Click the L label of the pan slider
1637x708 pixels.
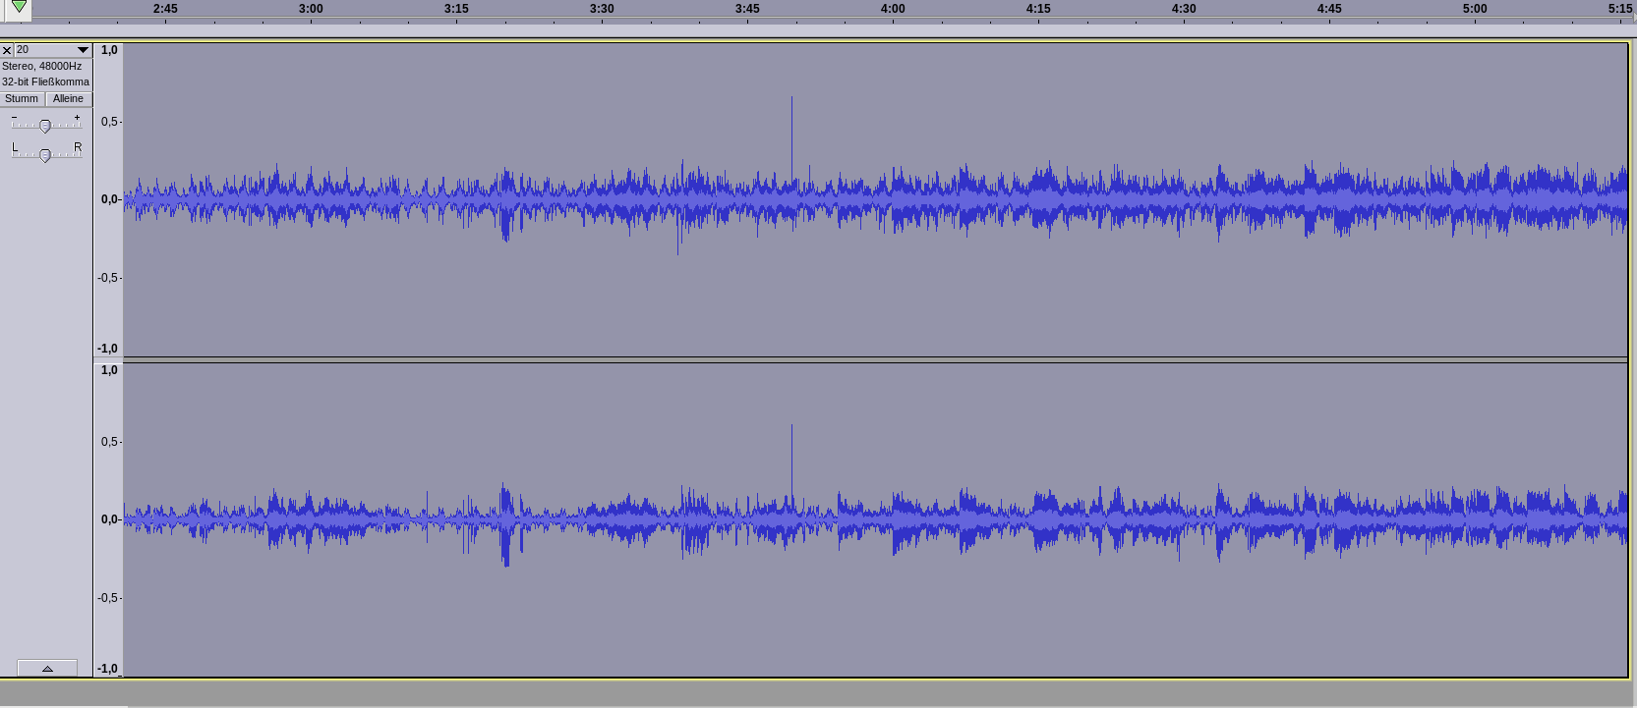click(x=15, y=147)
